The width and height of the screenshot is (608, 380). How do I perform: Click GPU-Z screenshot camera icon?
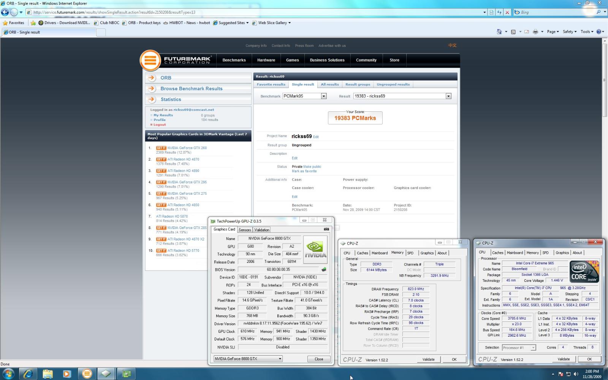click(x=326, y=229)
